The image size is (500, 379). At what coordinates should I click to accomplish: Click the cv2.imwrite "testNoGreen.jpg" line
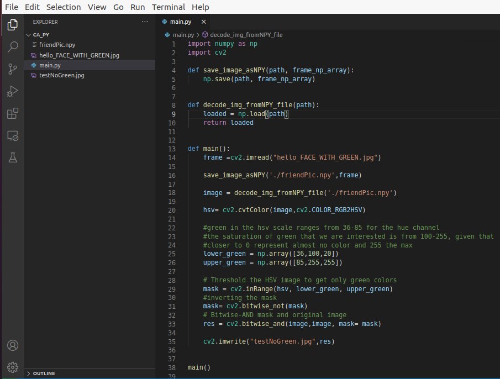point(269,341)
